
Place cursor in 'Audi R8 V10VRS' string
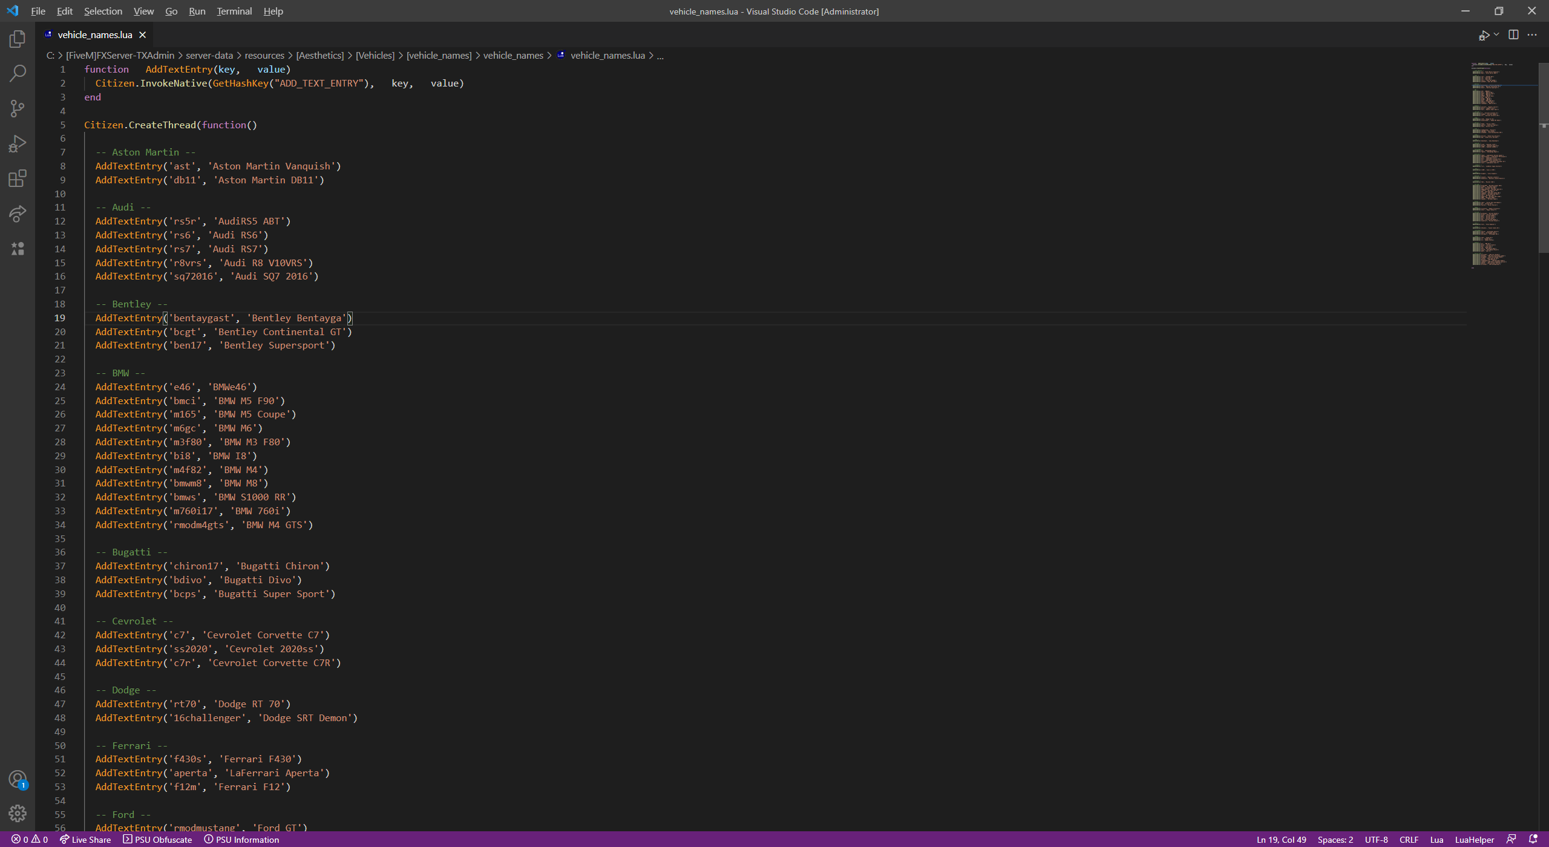(x=266, y=263)
